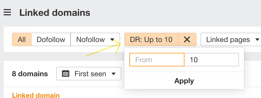This screenshot has width=261, height=98.
Task: Focus the From minimum DR field
Action: pyautogui.click(x=157, y=60)
